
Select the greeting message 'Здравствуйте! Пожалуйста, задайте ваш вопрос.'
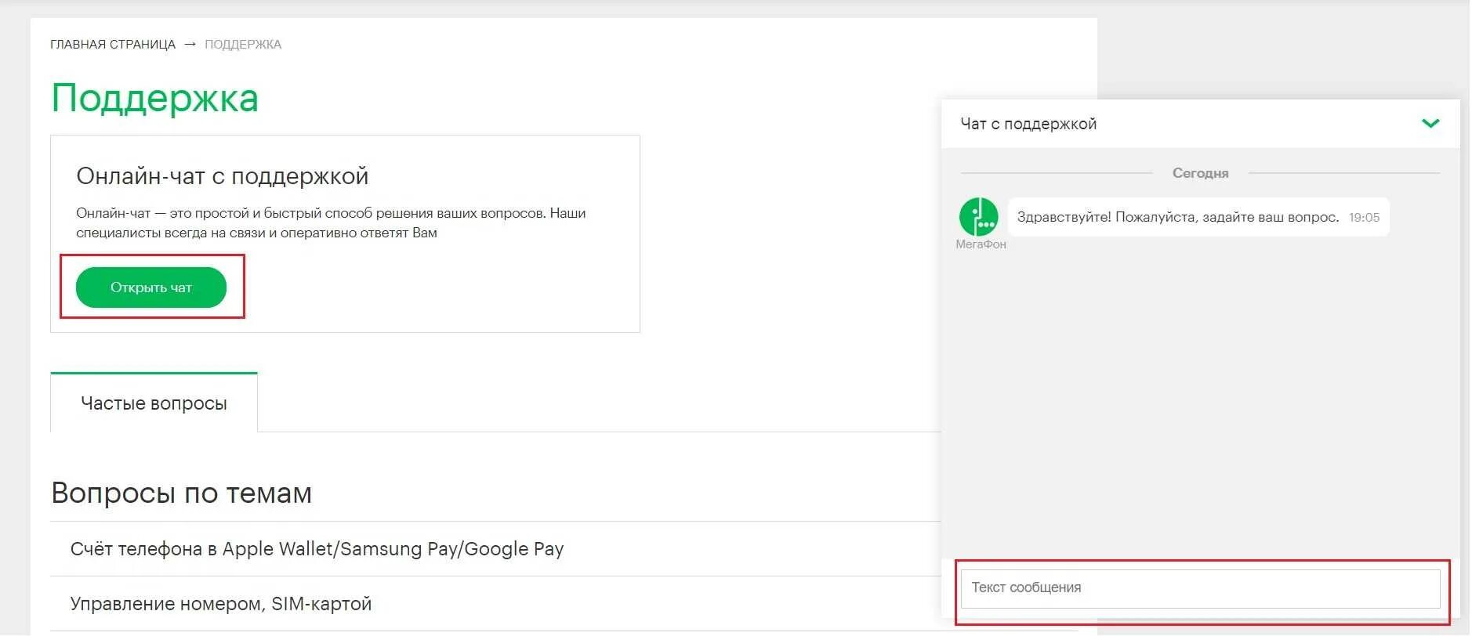pos(1177,217)
